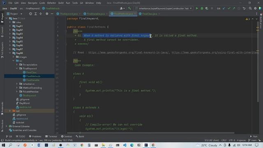Open Visual Studio Code from taskbar

coord(125,145)
